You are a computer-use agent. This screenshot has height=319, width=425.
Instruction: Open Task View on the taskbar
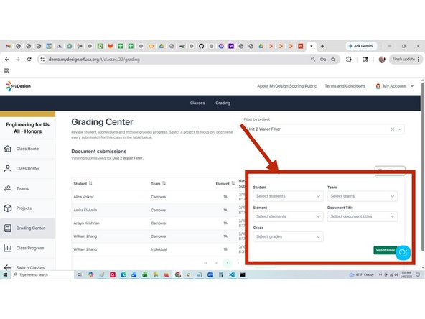pyautogui.click(x=80, y=274)
